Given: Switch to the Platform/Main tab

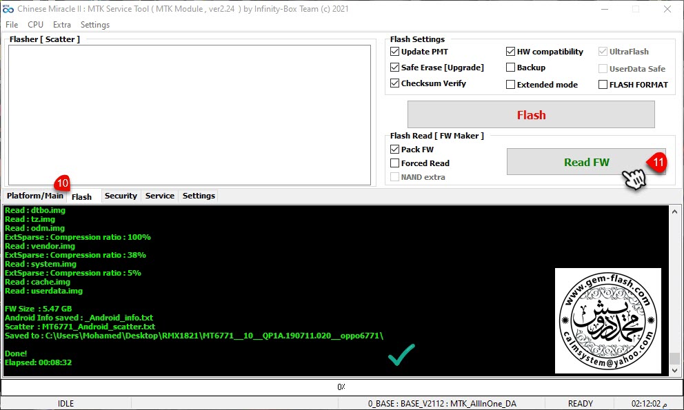Looking at the screenshot, I should click(35, 196).
